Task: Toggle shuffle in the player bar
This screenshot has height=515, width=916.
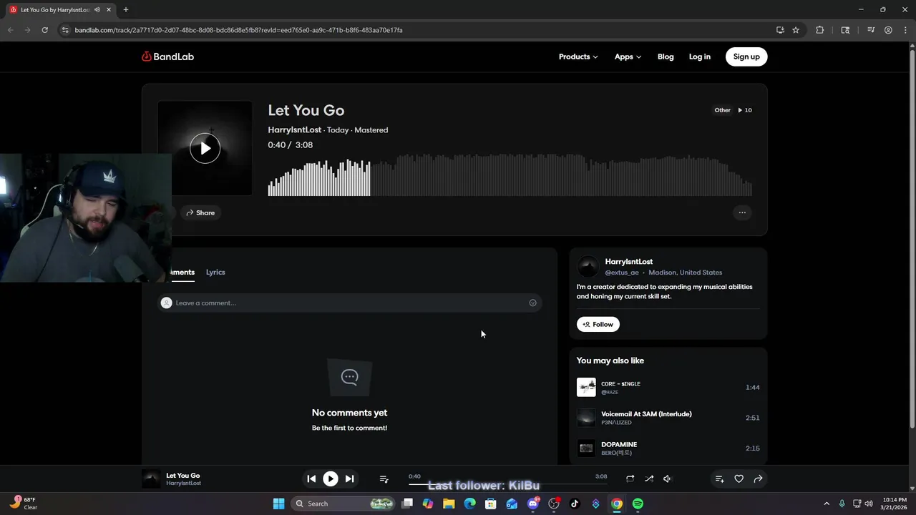Action: [649, 479]
